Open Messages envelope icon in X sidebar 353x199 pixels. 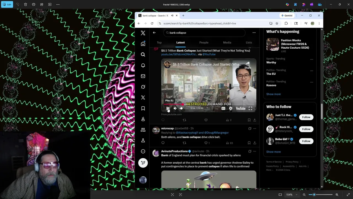click(x=143, y=76)
